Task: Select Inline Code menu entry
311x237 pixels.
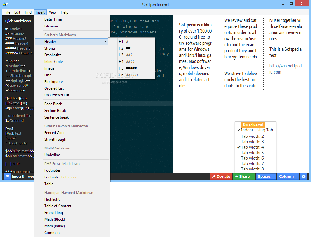Action: click(72, 62)
